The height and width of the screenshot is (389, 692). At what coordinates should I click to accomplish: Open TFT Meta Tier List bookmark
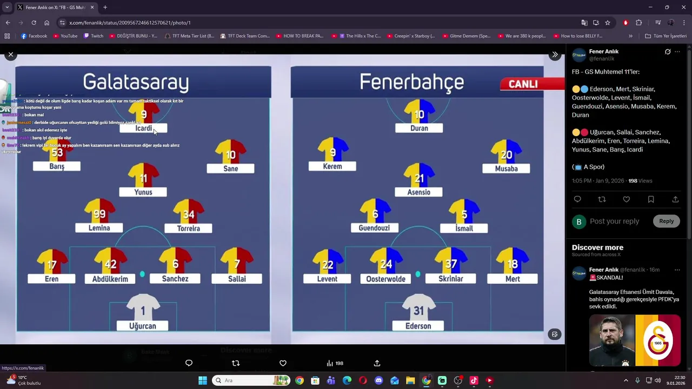point(189,36)
